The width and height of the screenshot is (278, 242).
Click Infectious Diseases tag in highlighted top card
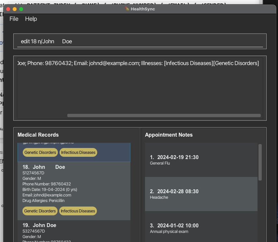[78, 153]
